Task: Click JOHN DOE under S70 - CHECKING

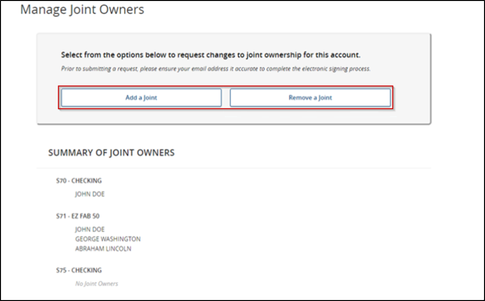Action: pyautogui.click(x=89, y=194)
